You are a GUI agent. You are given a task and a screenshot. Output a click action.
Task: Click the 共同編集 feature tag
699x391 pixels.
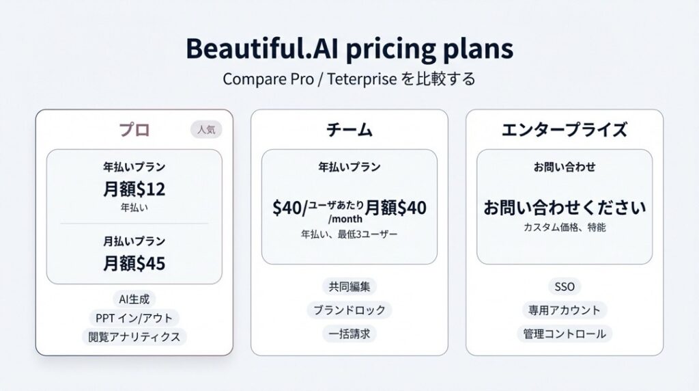[x=349, y=287]
